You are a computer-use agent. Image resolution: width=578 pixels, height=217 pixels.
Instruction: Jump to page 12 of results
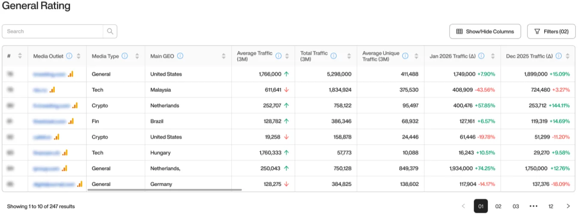[551, 206]
